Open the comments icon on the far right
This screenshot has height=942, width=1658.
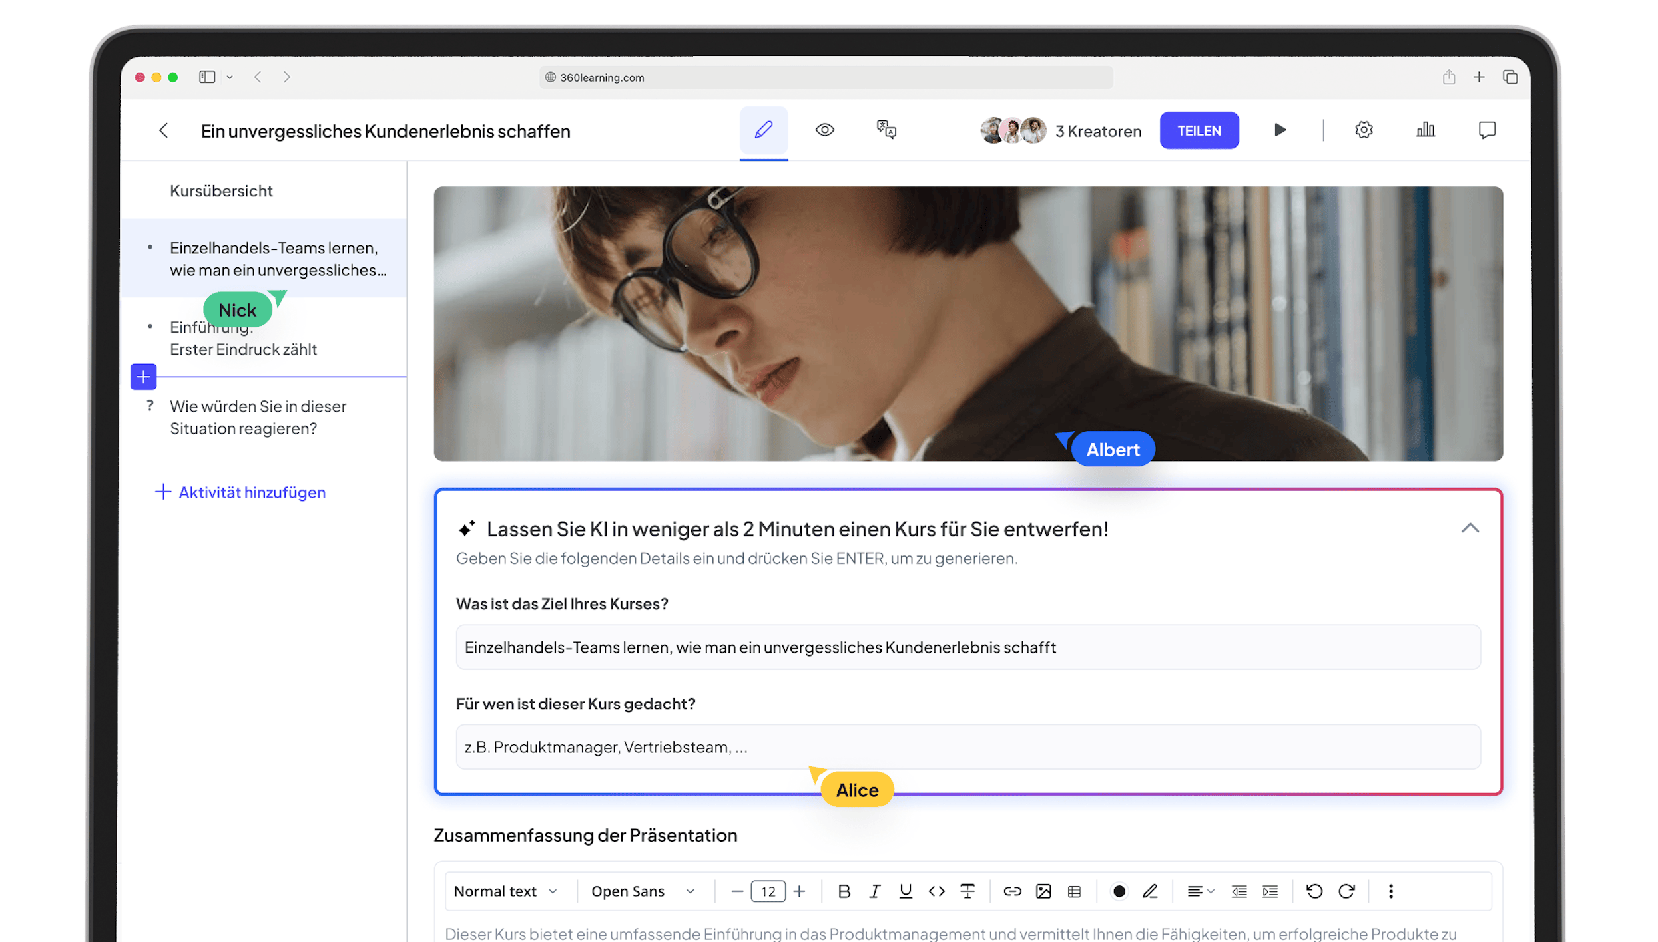[x=1487, y=130]
